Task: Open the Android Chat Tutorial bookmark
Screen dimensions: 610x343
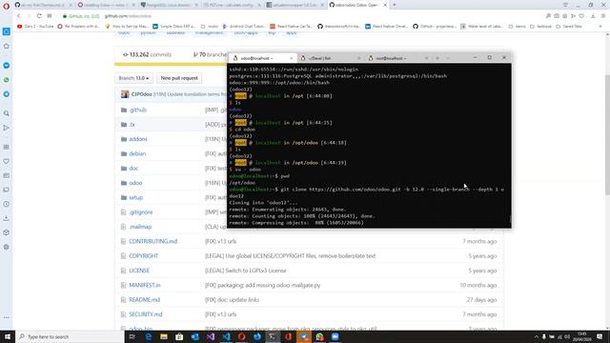Action: [x=244, y=27]
